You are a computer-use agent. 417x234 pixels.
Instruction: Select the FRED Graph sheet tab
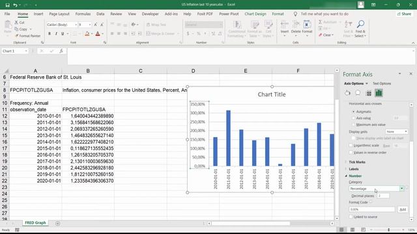point(35,223)
